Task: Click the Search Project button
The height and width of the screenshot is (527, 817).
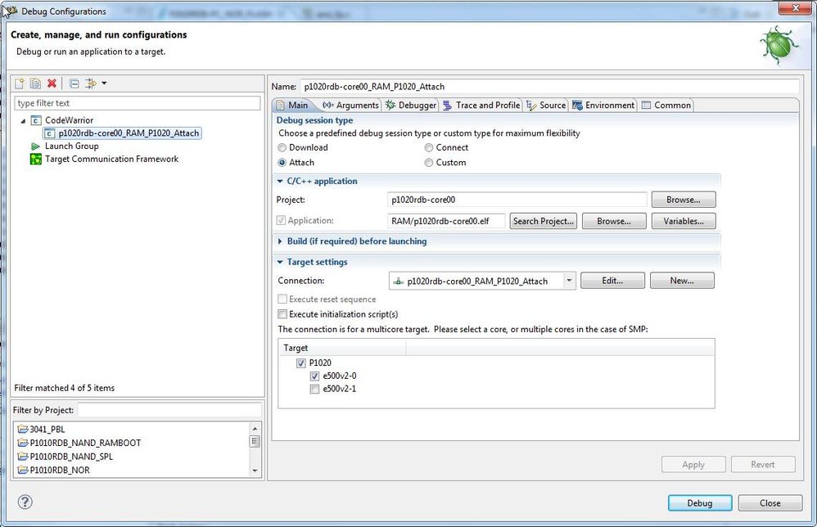Action: coord(543,221)
